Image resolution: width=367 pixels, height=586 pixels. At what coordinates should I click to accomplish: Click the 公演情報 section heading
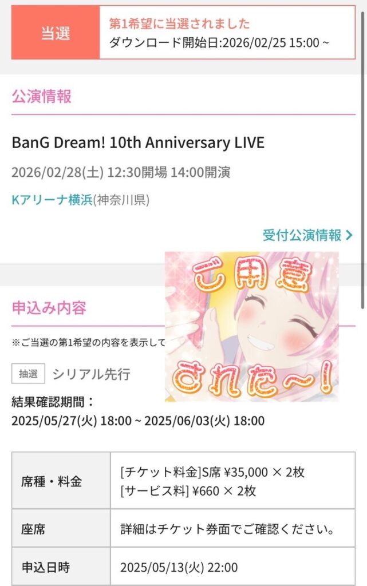coord(41,96)
